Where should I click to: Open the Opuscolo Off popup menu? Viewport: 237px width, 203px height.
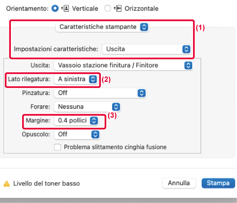(x=77, y=135)
